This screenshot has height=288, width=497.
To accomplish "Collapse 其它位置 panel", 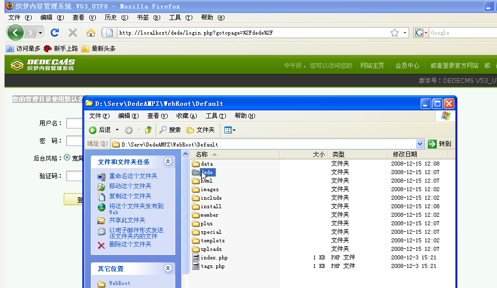I will pos(168,268).
